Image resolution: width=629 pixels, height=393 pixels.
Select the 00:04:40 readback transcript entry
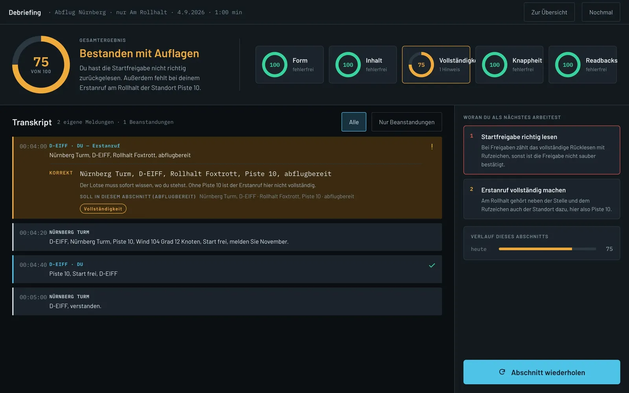click(x=227, y=269)
